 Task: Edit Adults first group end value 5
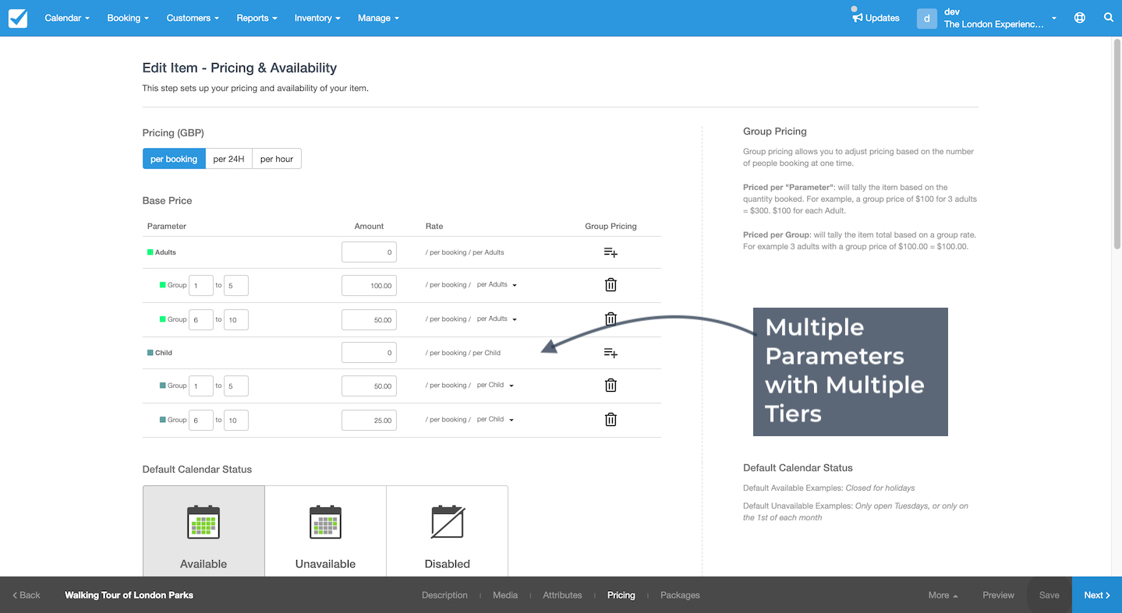pos(236,286)
